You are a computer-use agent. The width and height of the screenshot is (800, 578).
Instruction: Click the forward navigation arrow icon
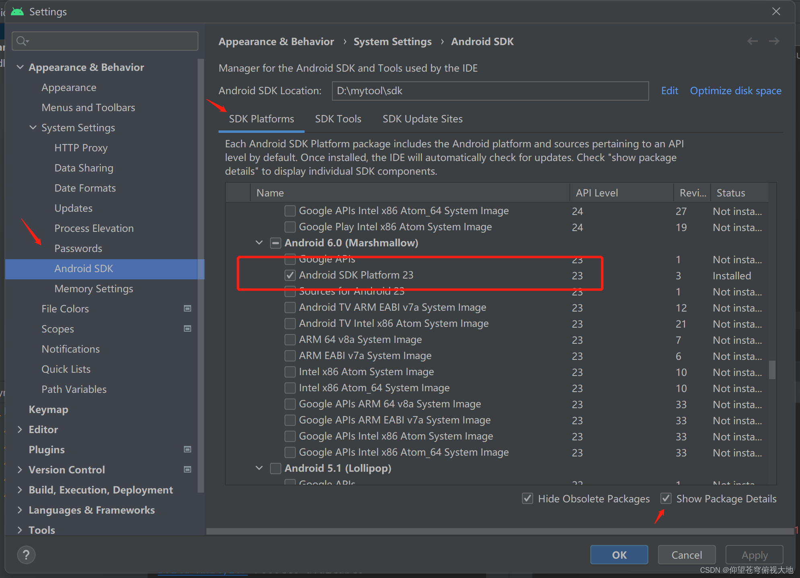pos(774,41)
